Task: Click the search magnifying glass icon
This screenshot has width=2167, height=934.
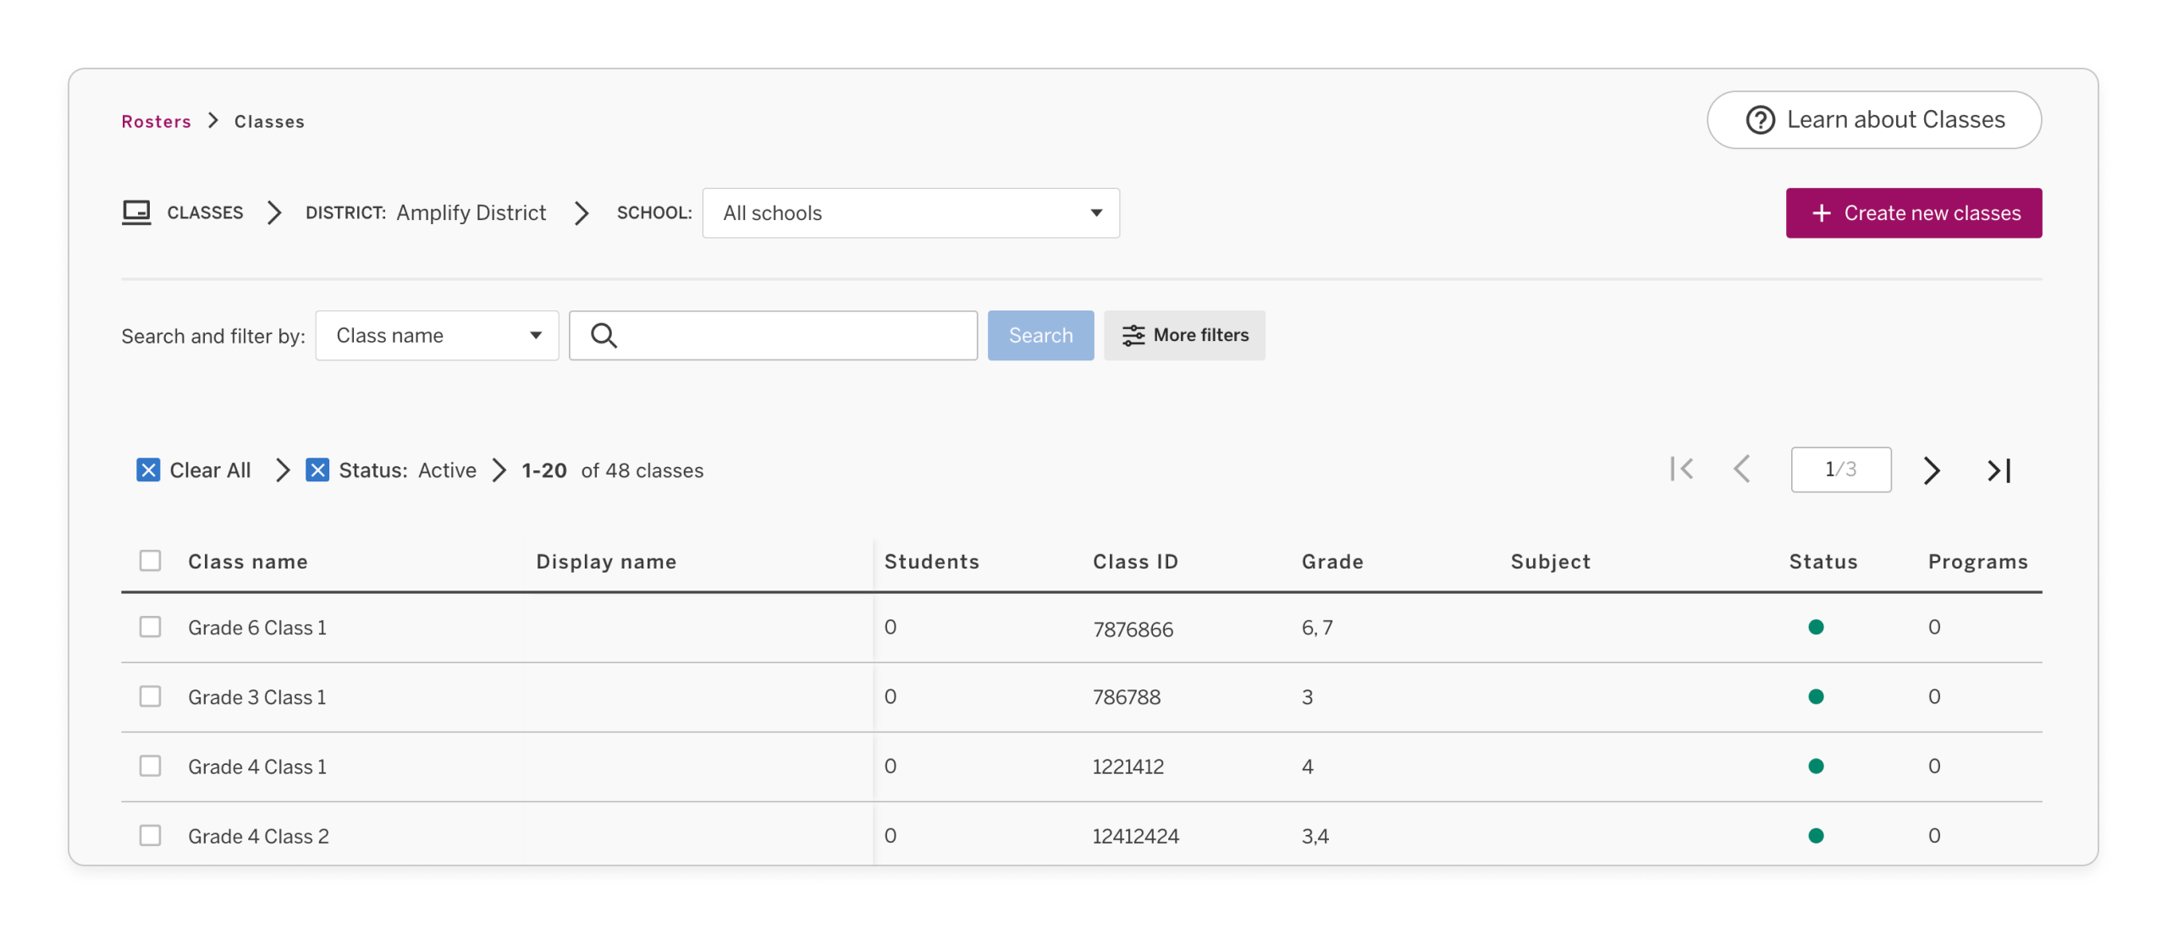Action: pos(603,335)
